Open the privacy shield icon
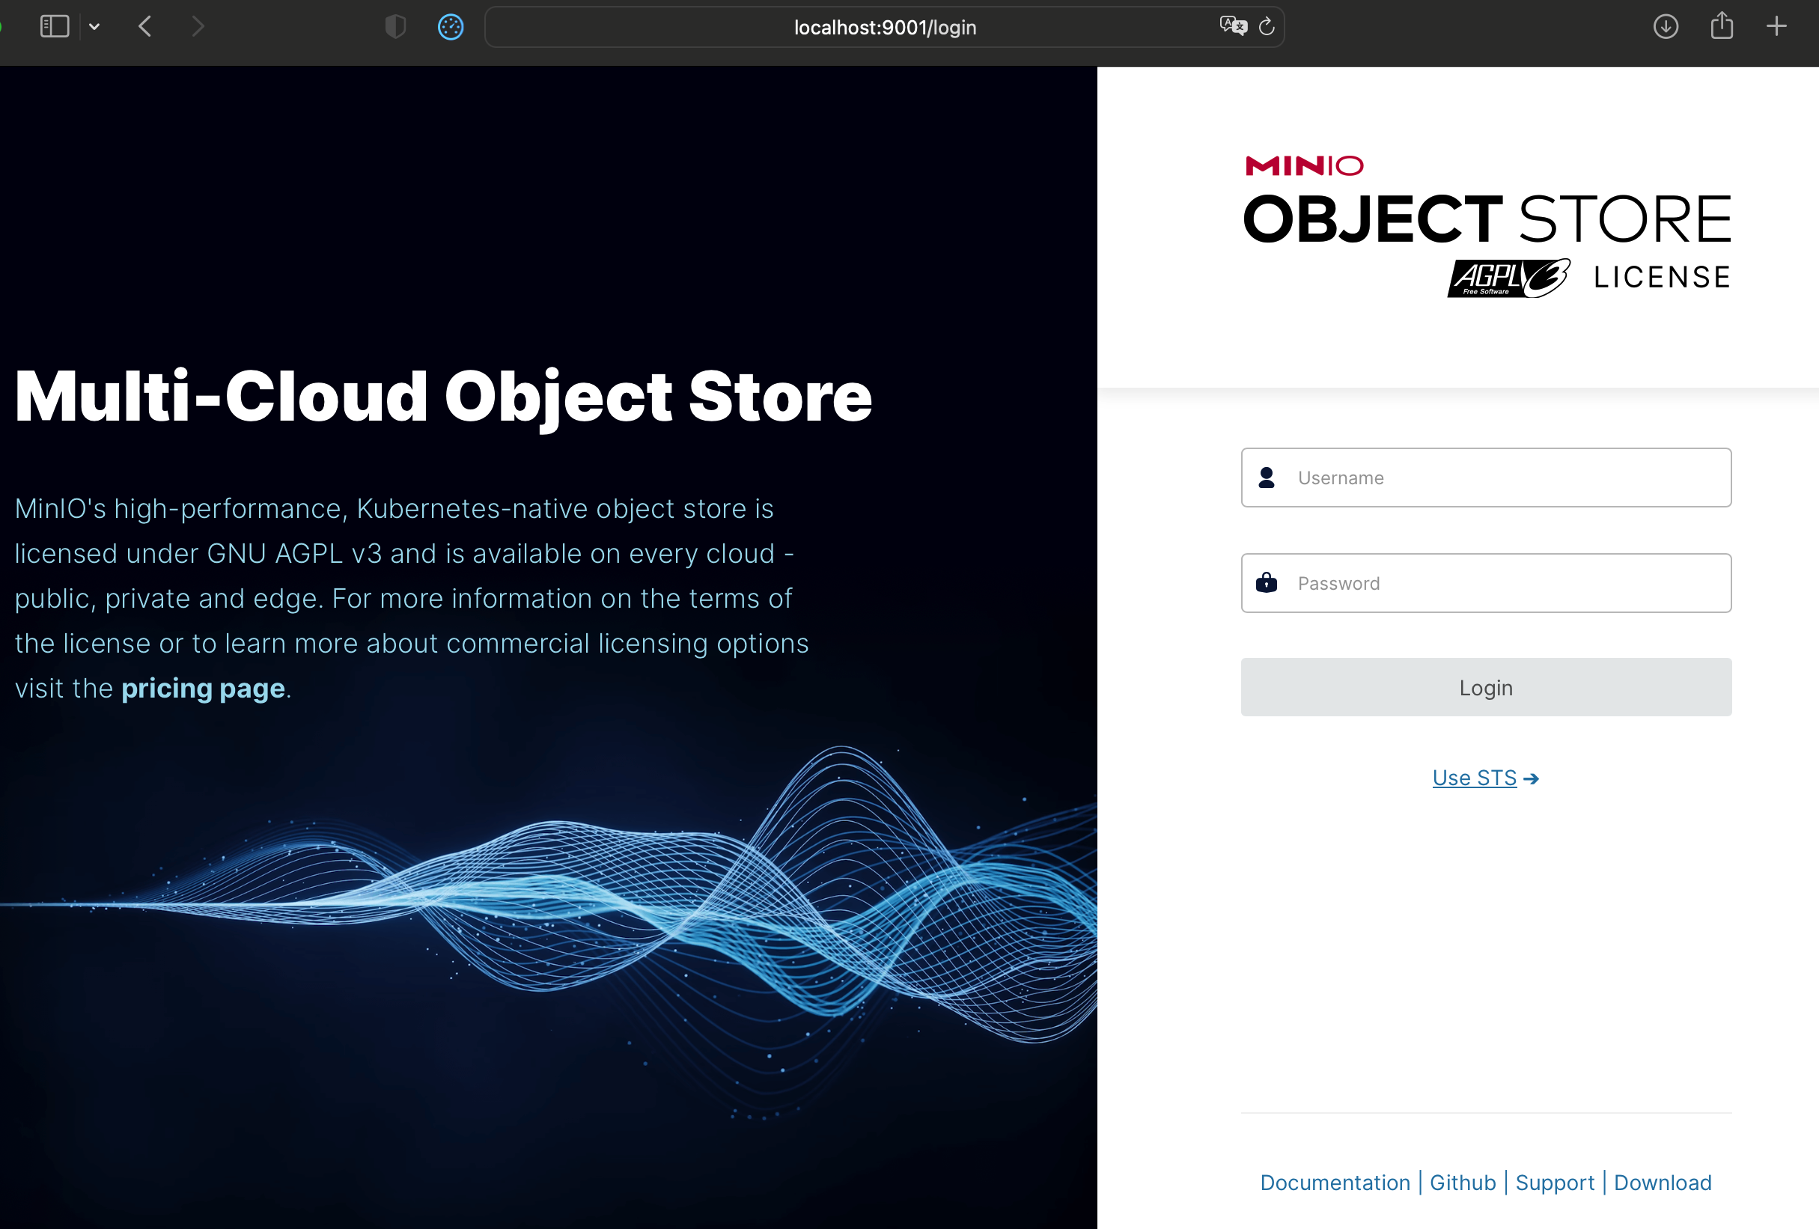The image size is (1819, 1229). [x=395, y=27]
